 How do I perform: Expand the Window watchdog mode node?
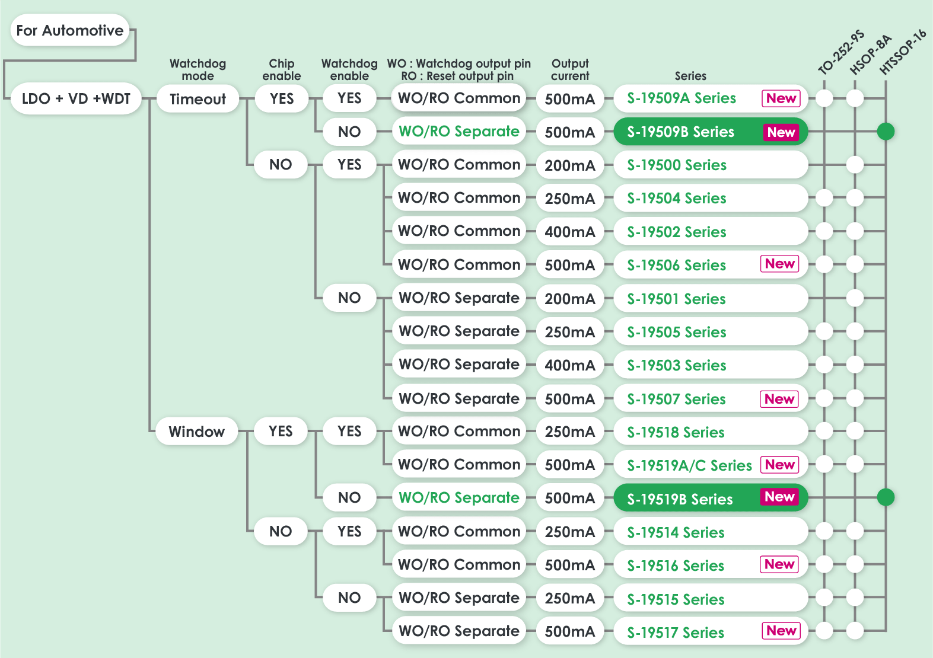[x=196, y=432]
